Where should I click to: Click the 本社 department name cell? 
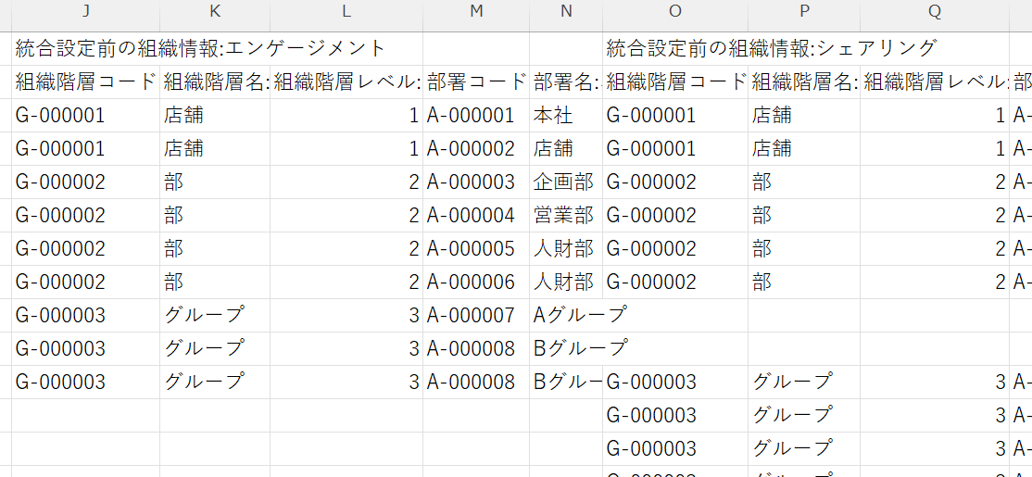click(554, 116)
